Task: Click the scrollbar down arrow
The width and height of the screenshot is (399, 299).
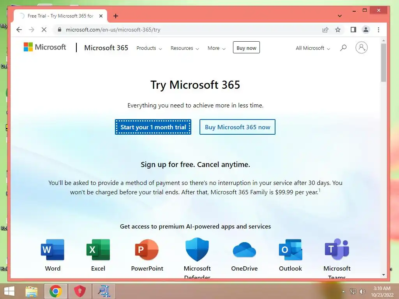Action: coord(383,275)
